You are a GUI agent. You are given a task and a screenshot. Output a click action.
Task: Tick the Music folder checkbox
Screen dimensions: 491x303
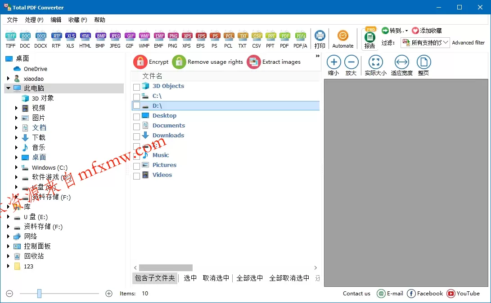click(136, 156)
